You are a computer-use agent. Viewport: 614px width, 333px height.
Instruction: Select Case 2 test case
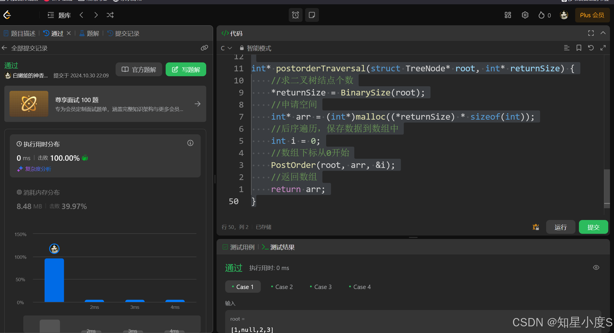[282, 287]
